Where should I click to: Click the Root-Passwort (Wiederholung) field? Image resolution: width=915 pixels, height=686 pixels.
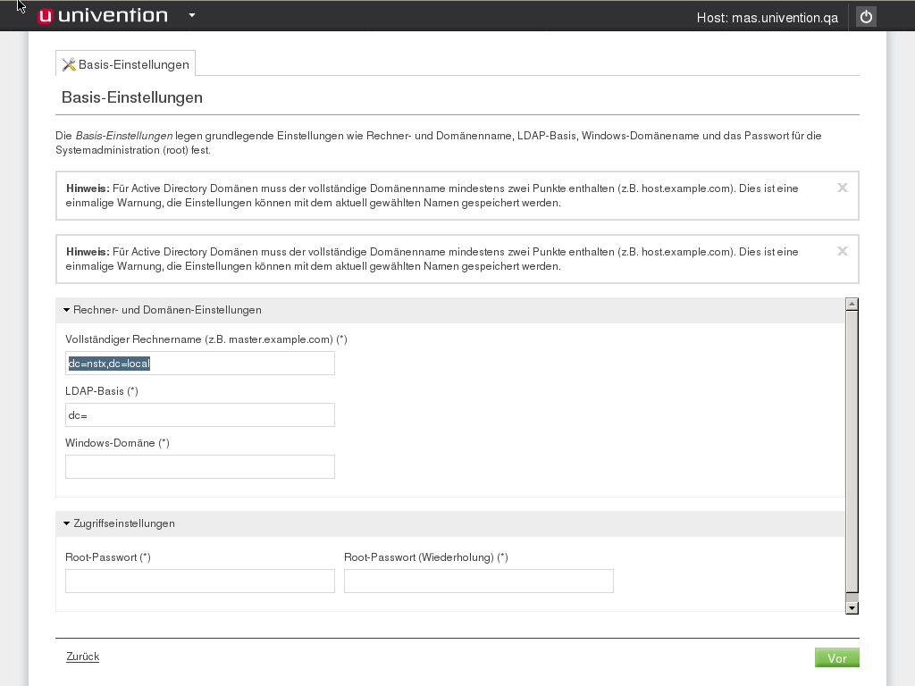coord(479,581)
